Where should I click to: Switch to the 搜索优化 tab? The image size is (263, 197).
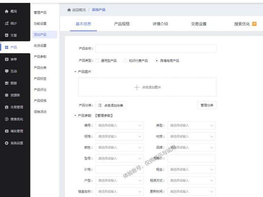[x=242, y=24]
